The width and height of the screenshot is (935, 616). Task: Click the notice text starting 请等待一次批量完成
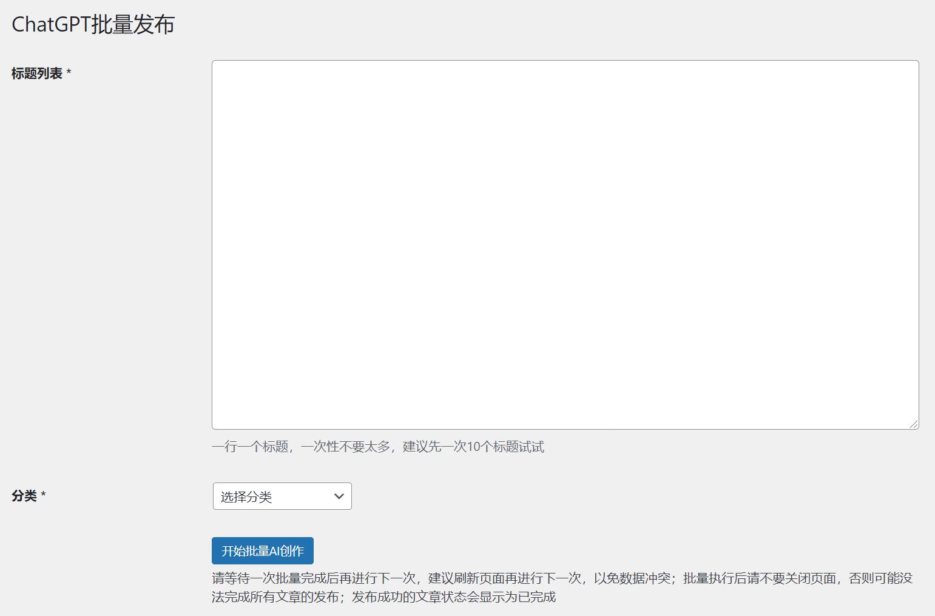pyautogui.click(x=562, y=587)
